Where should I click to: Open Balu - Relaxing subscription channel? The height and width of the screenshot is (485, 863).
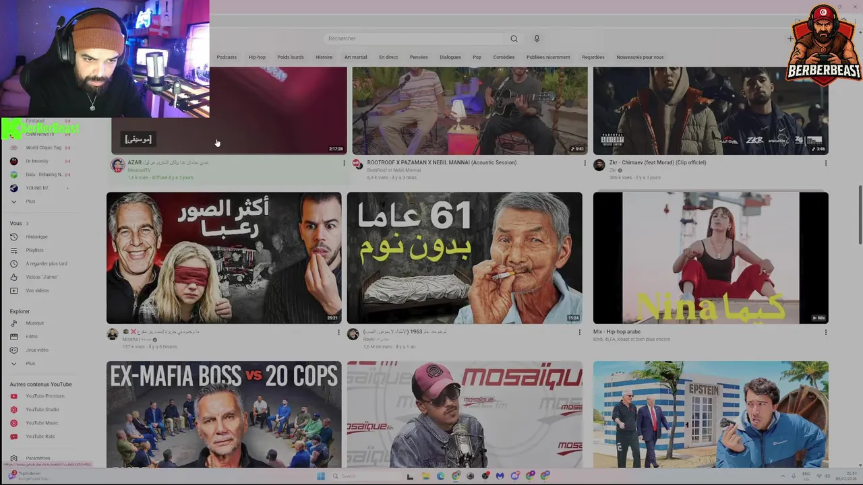(43, 174)
